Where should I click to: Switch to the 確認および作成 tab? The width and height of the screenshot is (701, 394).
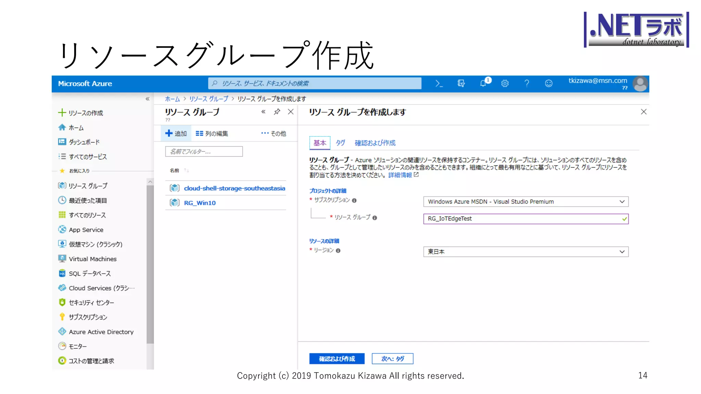click(375, 143)
